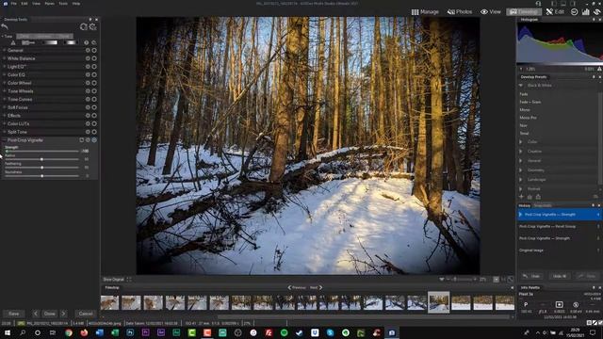Open the File menu

pyautogui.click(x=14, y=4)
